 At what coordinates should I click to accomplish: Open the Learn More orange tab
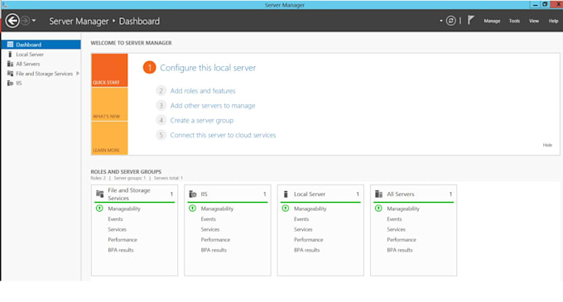tap(109, 138)
